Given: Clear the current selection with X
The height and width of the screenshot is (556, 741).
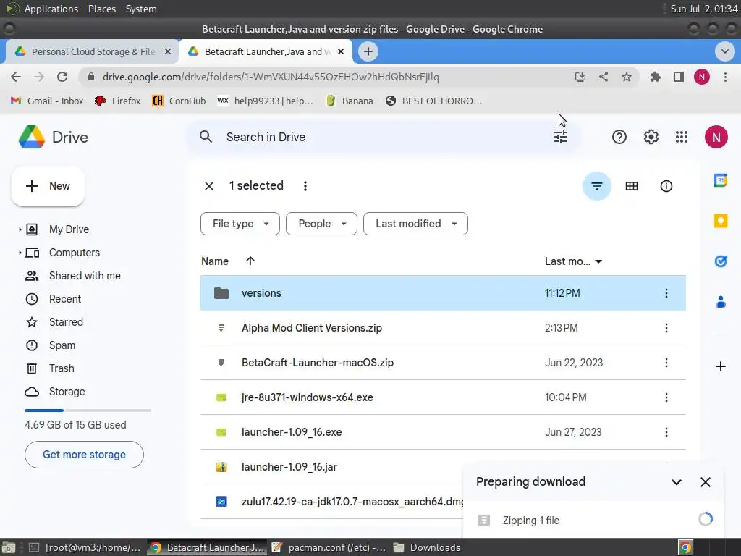Looking at the screenshot, I should (x=209, y=186).
